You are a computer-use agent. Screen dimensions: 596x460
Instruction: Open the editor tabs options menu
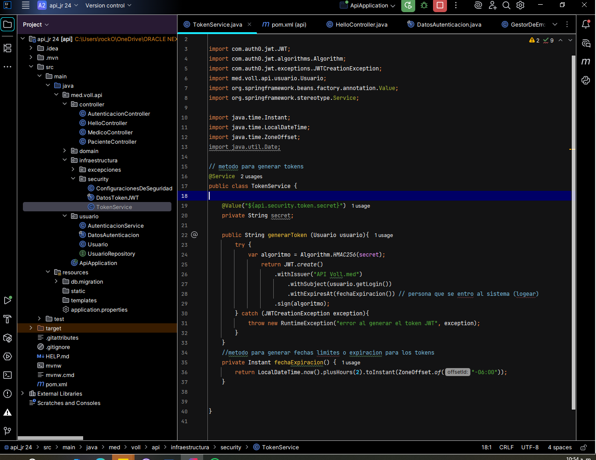[567, 24]
